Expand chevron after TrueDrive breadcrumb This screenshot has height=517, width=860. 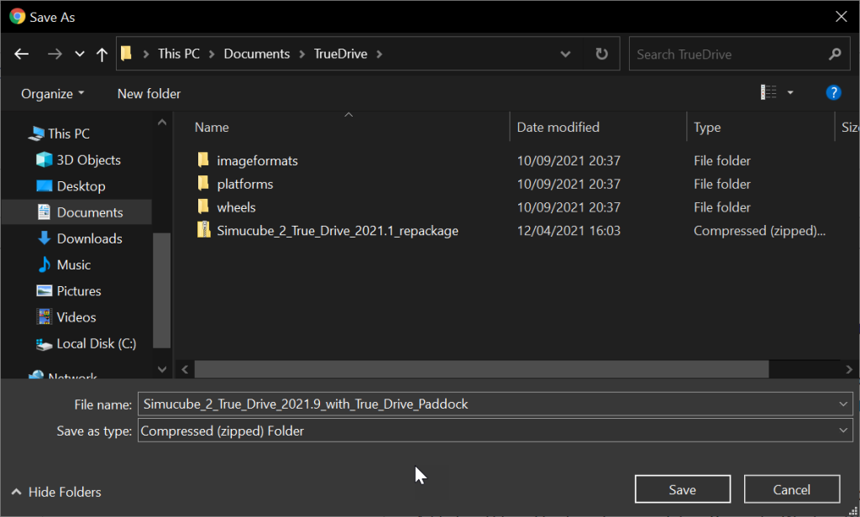(x=379, y=54)
